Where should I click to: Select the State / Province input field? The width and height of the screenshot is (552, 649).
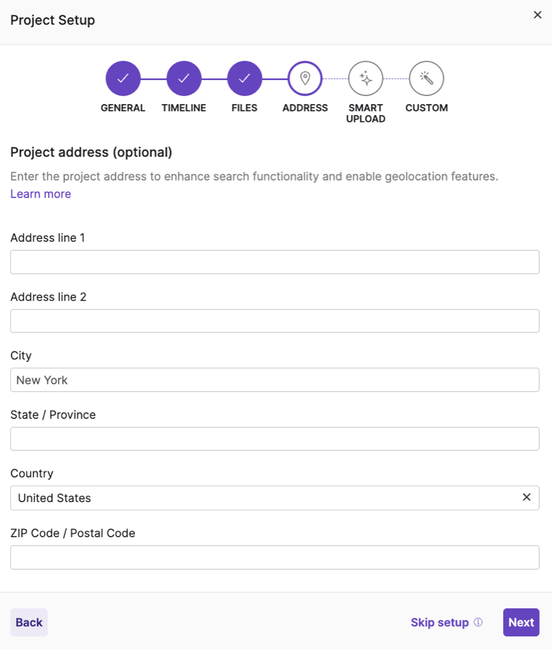[275, 439]
